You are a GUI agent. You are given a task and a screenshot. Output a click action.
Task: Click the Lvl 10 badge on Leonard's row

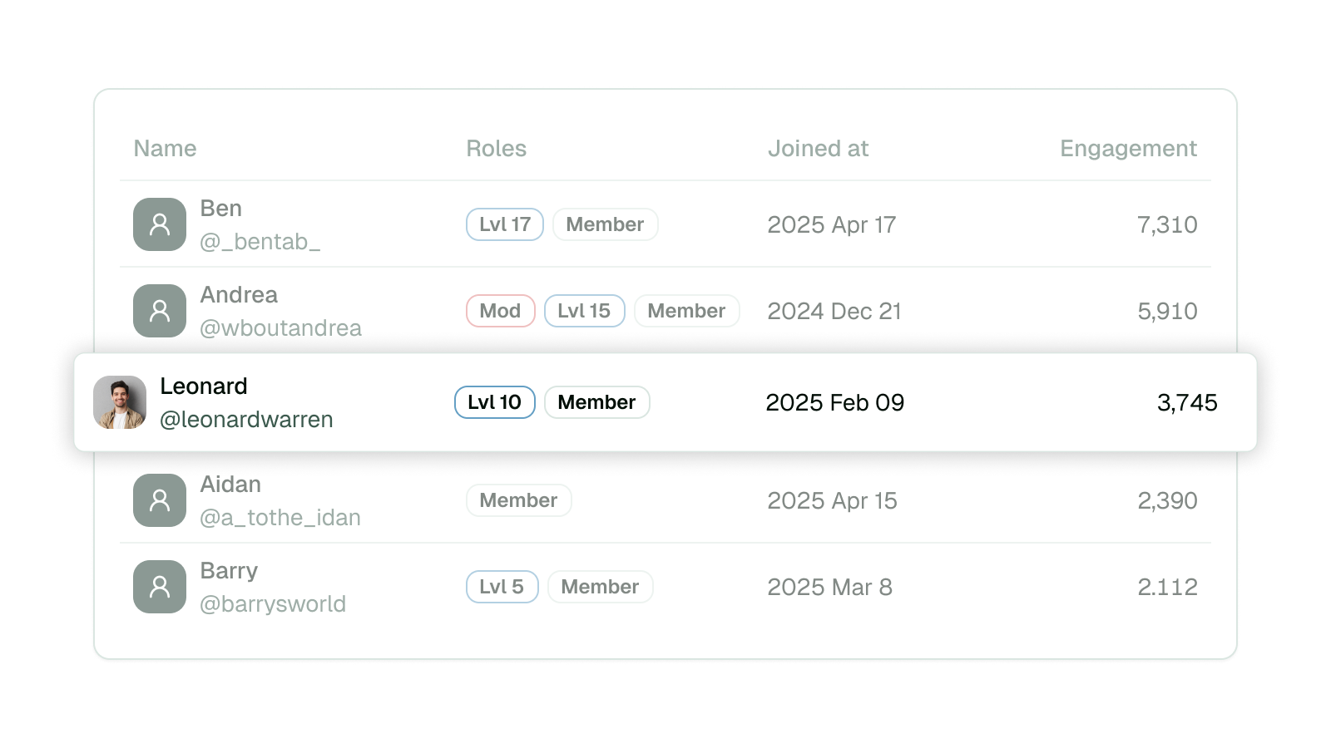tap(494, 401)
